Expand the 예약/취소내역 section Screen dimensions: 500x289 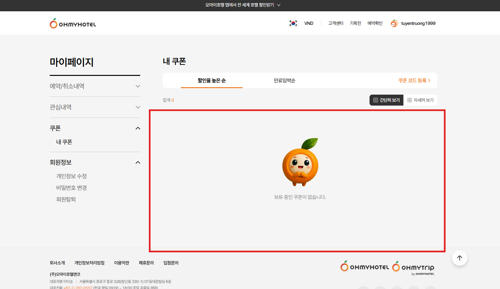tap(95, 86)
